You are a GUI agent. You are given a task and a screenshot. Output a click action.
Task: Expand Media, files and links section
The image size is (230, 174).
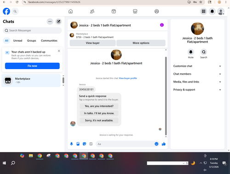[197, 82]
